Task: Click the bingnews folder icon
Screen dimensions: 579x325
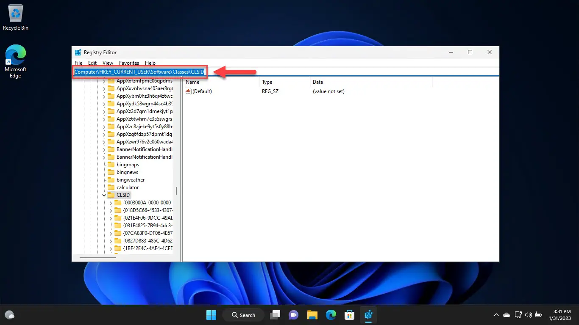Action: pyautogui.click(x=111, y=172)
